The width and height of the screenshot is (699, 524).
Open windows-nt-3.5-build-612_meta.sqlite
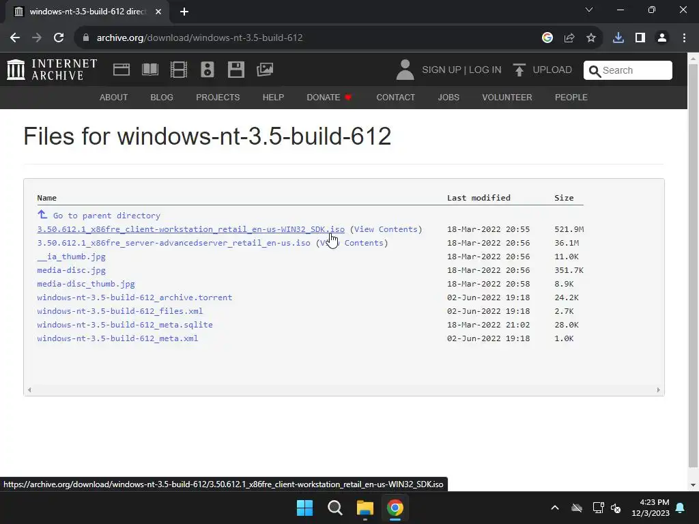tap(125, 325)
